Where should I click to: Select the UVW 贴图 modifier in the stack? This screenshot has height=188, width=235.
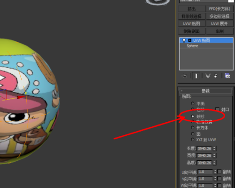click(206, 40)
